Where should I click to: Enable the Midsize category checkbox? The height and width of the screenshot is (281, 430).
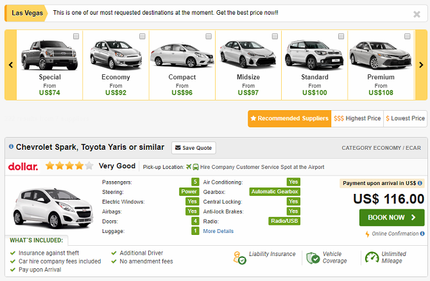[x=275, y=36]
